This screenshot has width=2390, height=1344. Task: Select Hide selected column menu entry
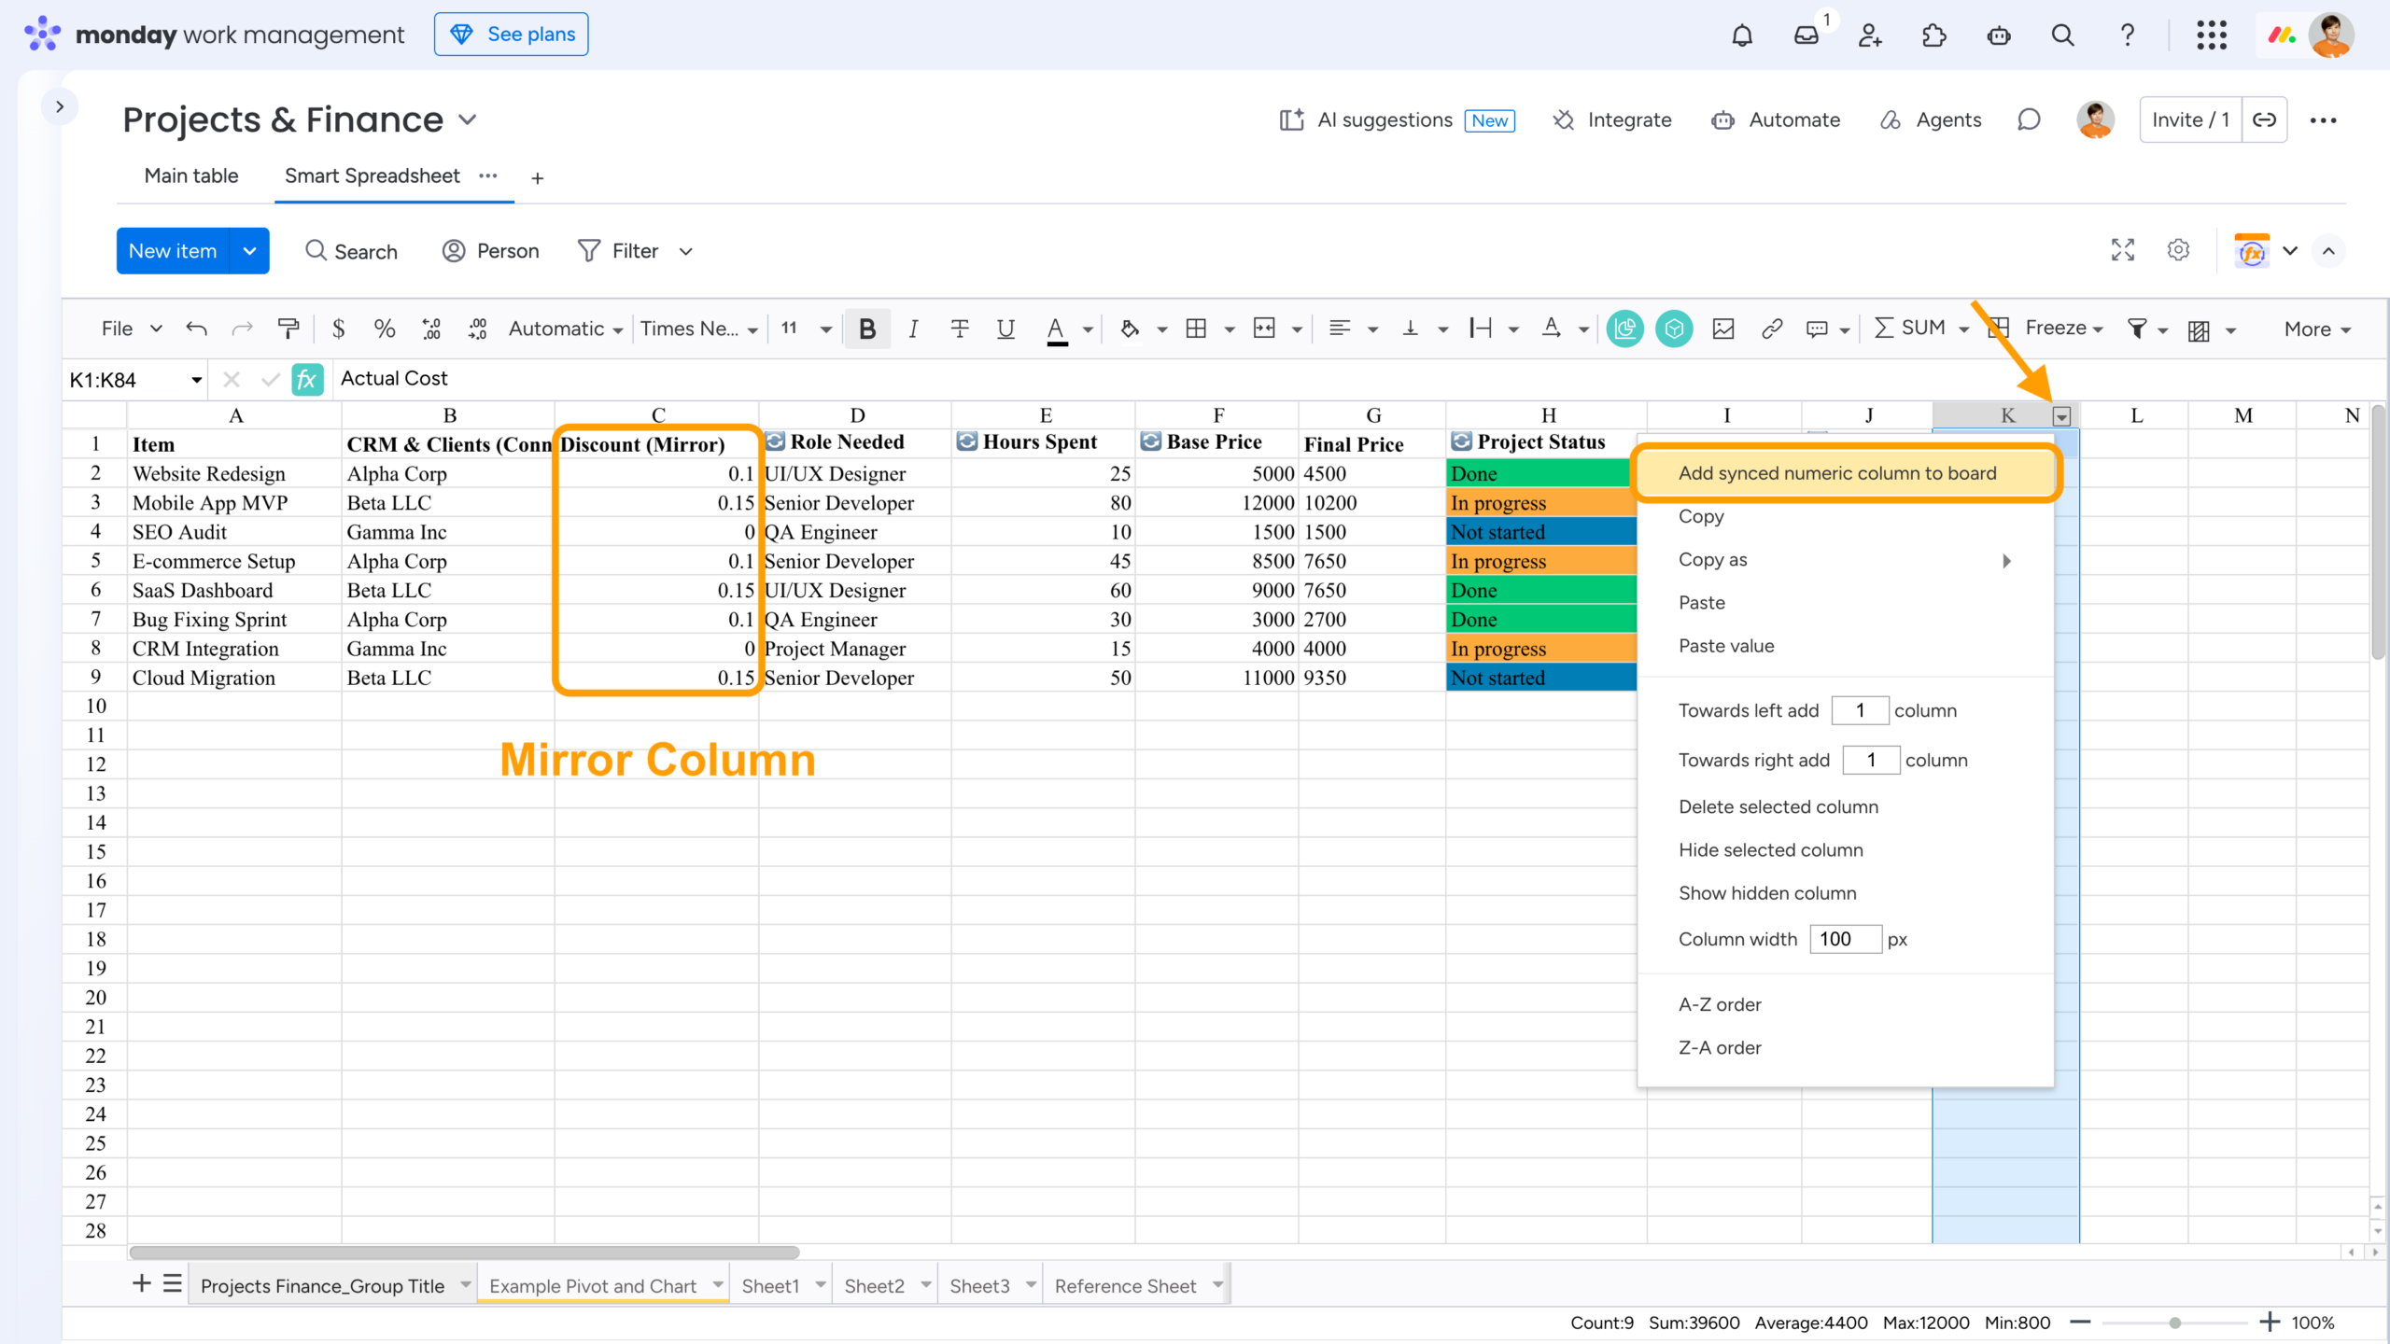tap(1770, 850)
